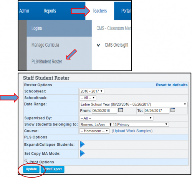Screen dimensions: 192x178
Task: Select Manage Curricula menu item
Action: [x=45, y=45]
